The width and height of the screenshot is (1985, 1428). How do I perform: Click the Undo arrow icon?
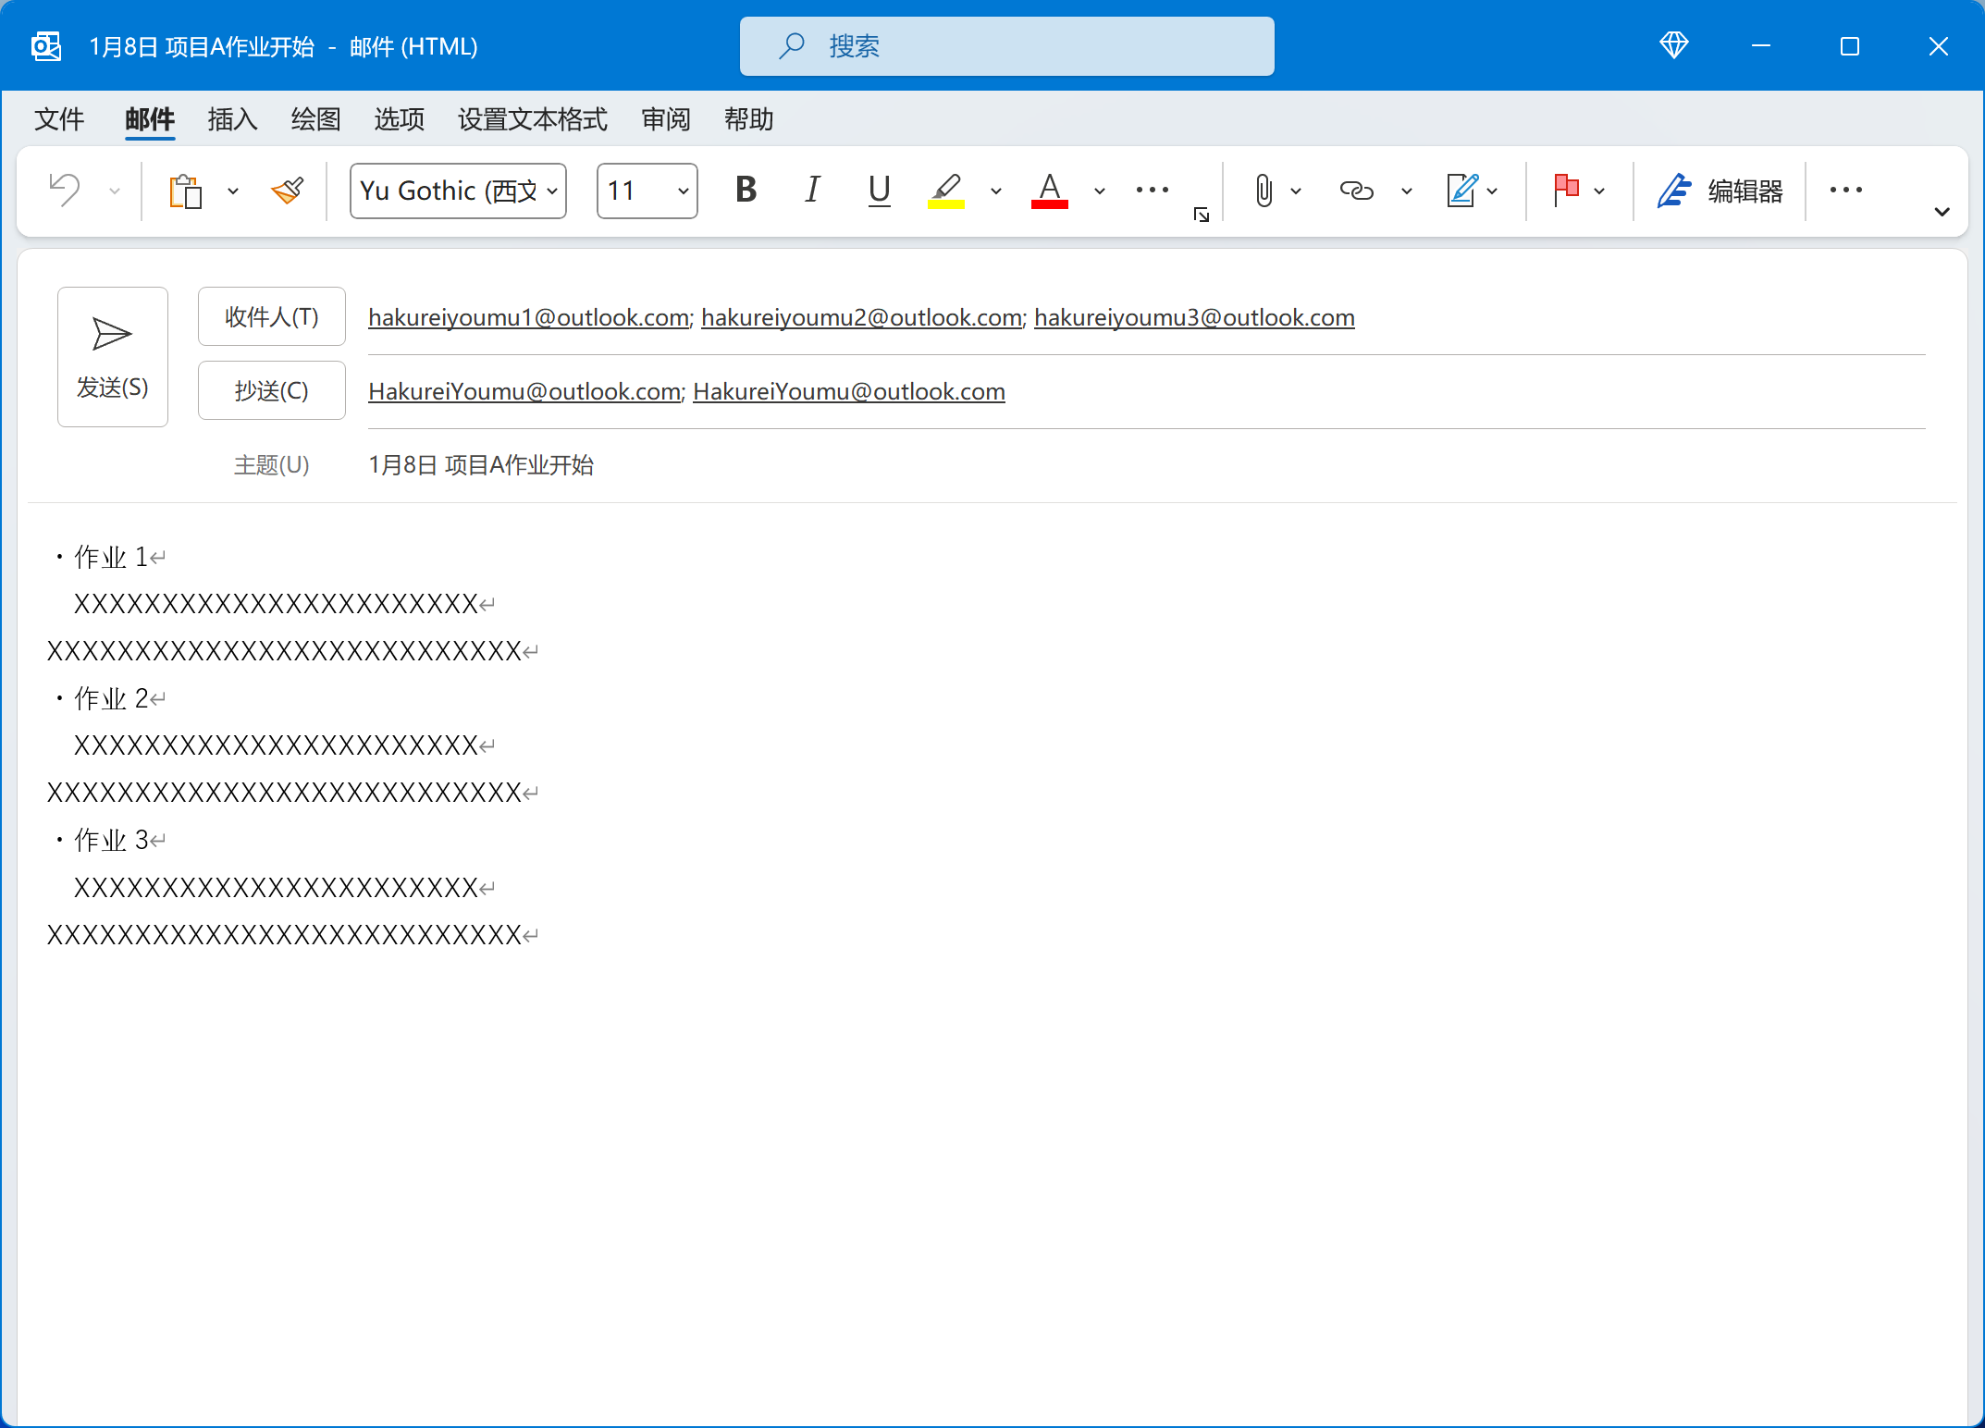point(65,191)
